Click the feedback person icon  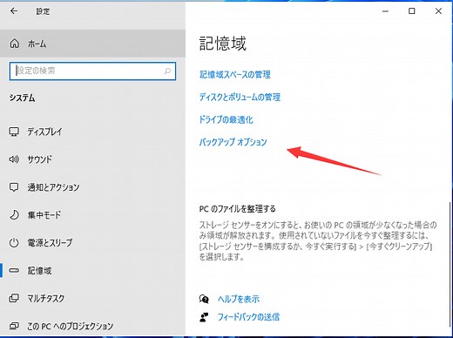(204, 317)
